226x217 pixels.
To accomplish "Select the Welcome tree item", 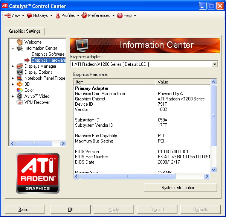I will 33,42.
